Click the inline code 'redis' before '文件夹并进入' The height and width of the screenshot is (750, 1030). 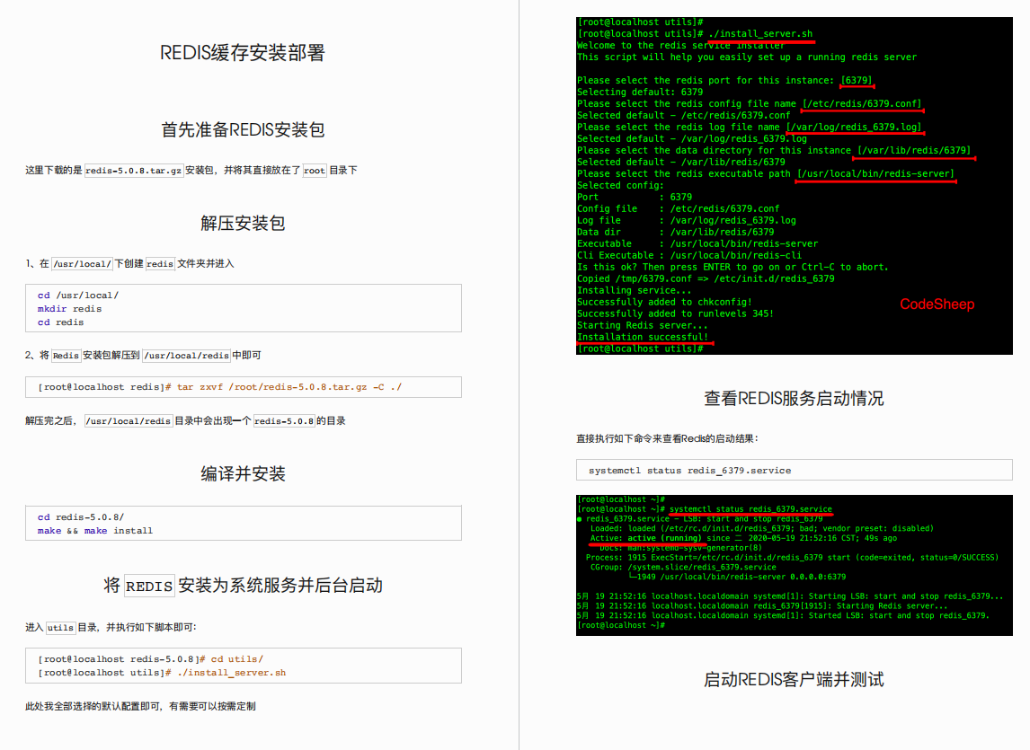[160, 263]
